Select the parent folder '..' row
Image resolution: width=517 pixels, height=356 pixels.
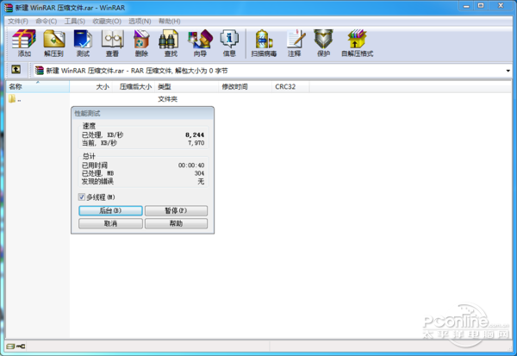click(x=15, y=98)
